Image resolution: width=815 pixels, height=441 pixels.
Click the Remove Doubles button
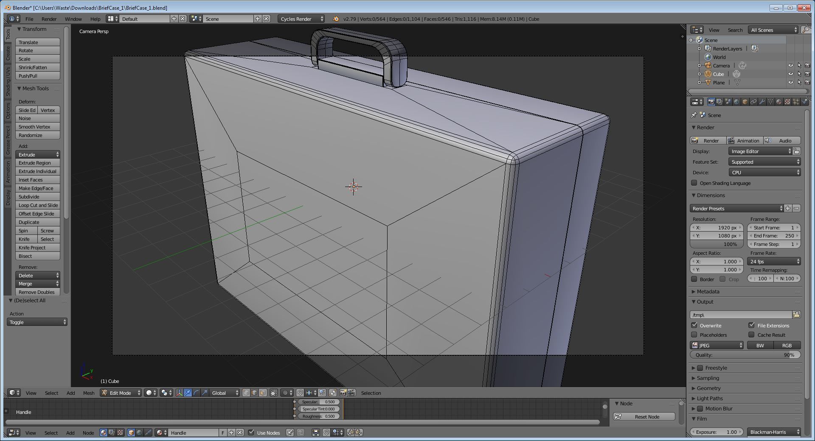click(37, 292)
